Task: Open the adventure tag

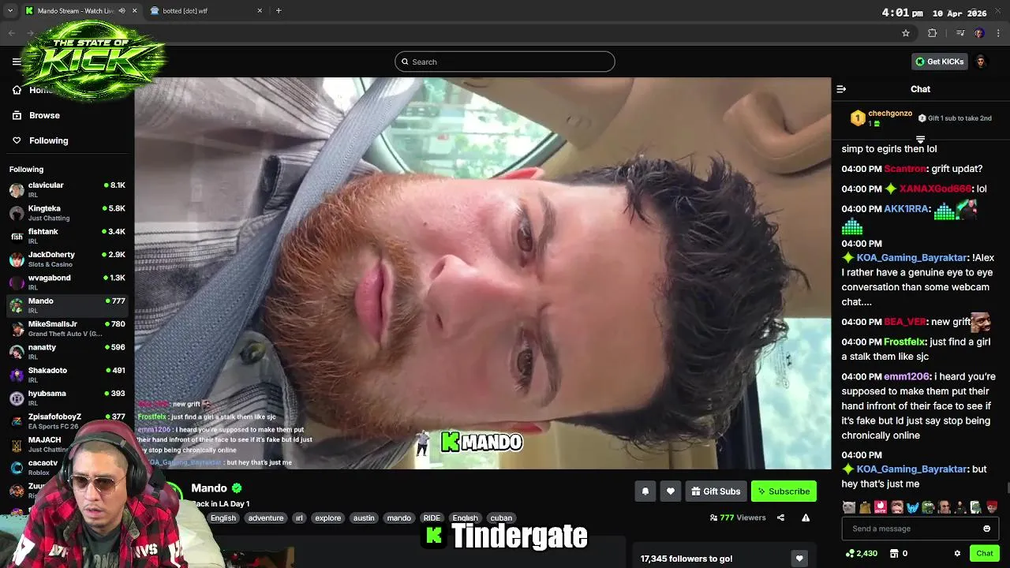Action: (x=266, y=518)
